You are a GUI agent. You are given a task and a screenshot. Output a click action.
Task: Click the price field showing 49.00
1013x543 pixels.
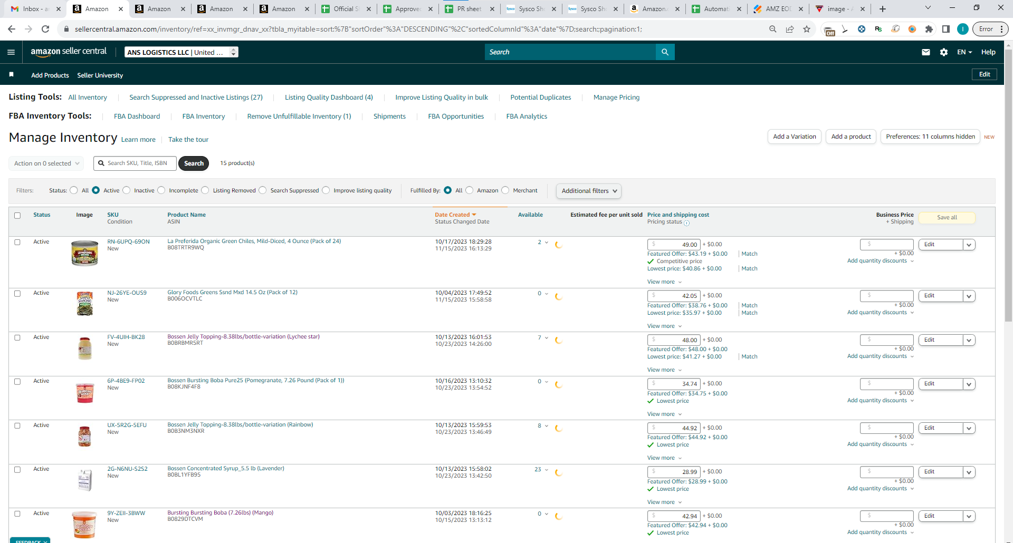click(674, 245)
